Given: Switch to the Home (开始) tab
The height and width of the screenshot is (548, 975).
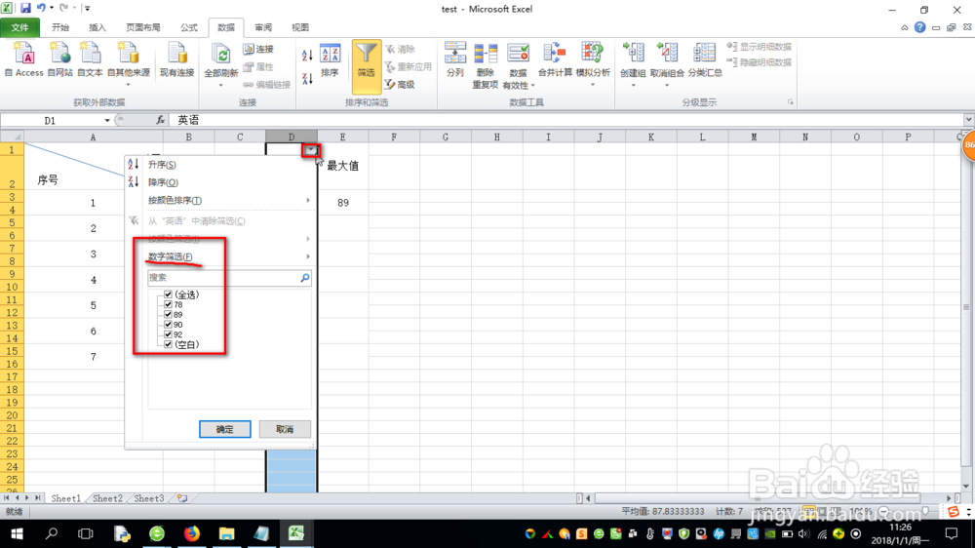Looking at the screenshot, I should click(x=60, y=27).
